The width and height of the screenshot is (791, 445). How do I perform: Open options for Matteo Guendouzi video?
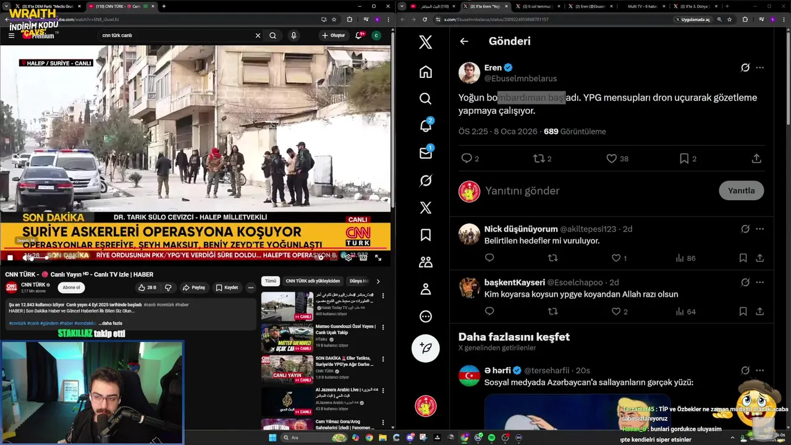click(x=383, y=328)
